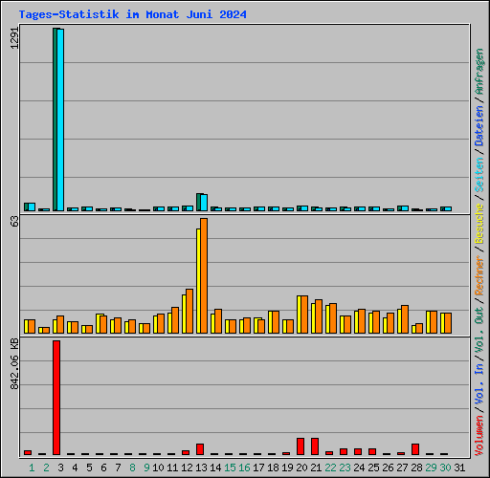The image size is (490, 478).
Task: Click the orange Rechner legend label
Action: [x=479, y=275]
